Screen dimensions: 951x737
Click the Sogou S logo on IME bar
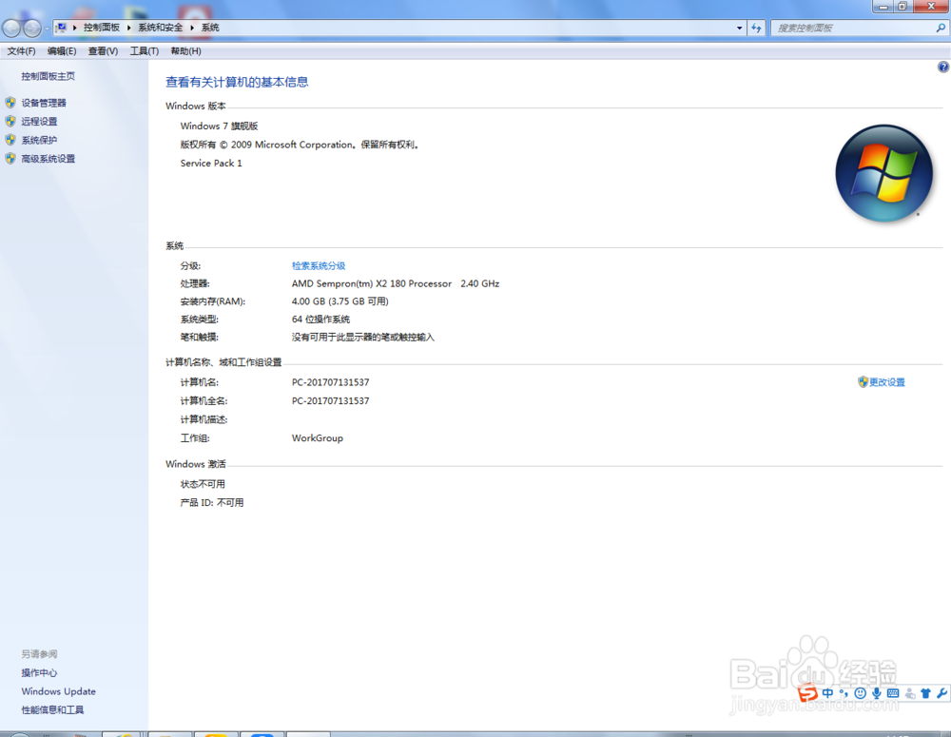coord(807,692)
